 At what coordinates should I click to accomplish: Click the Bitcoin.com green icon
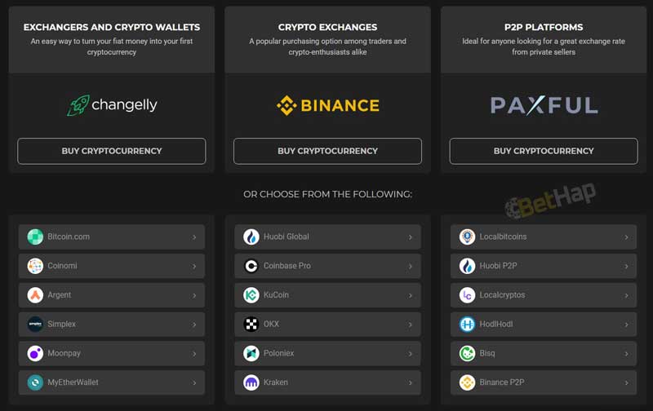click(35, 236)
